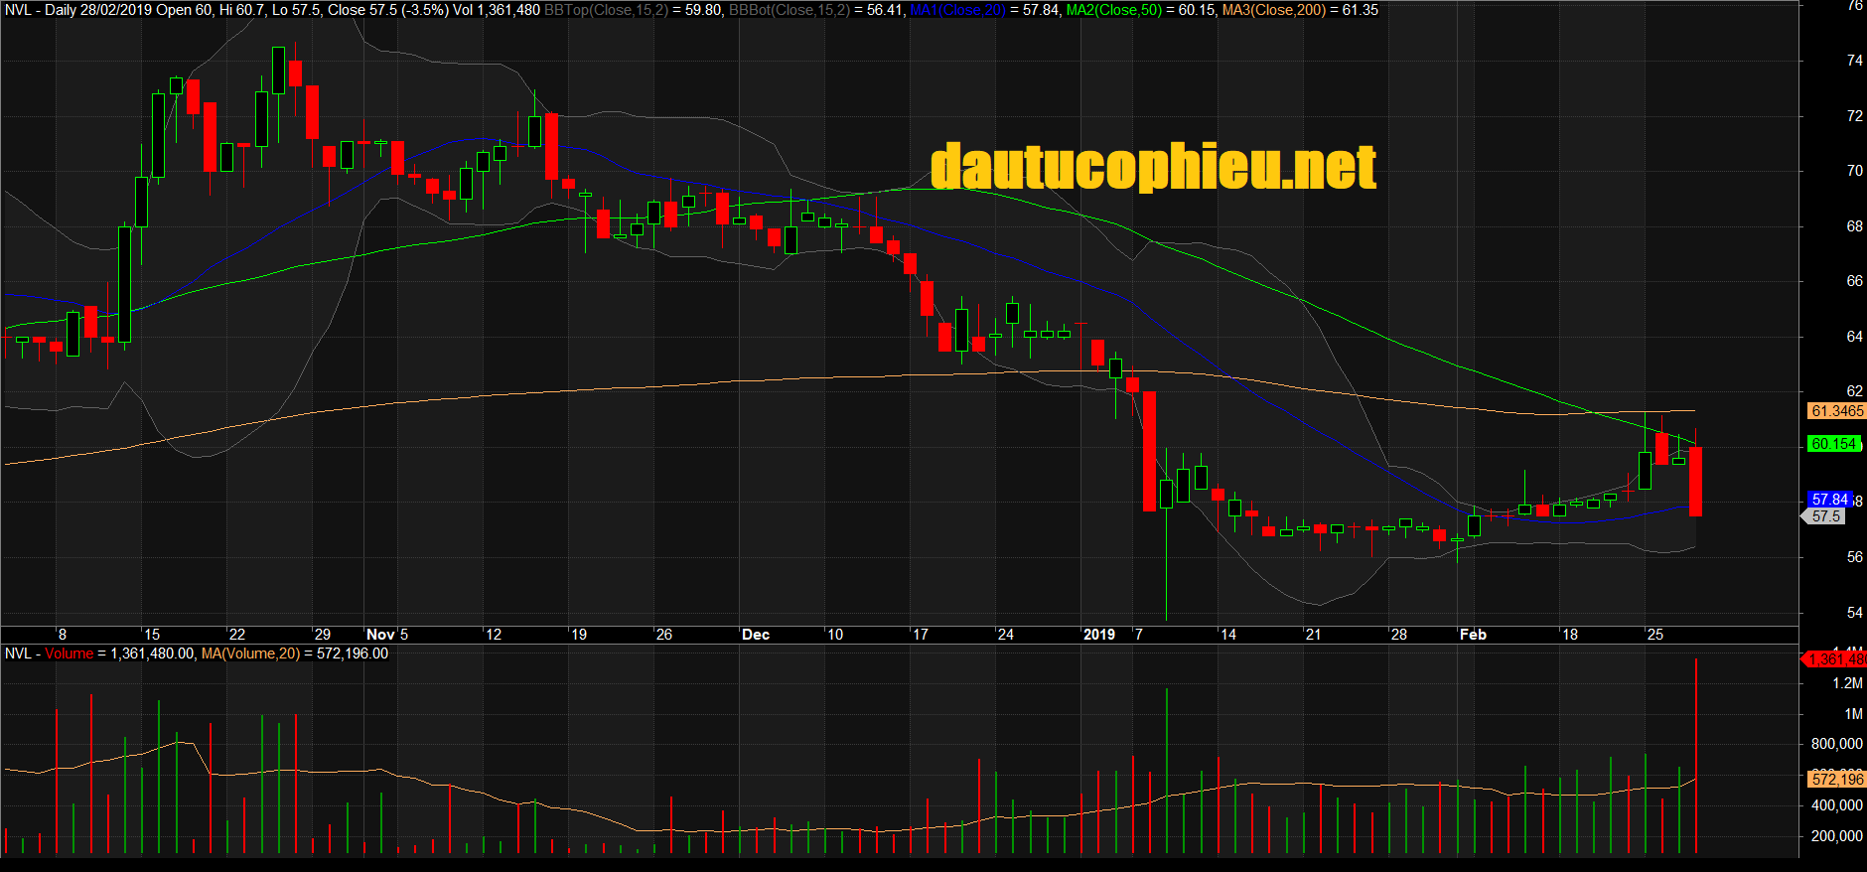Click the blue 57.84 price tag

click(1829, 500)
